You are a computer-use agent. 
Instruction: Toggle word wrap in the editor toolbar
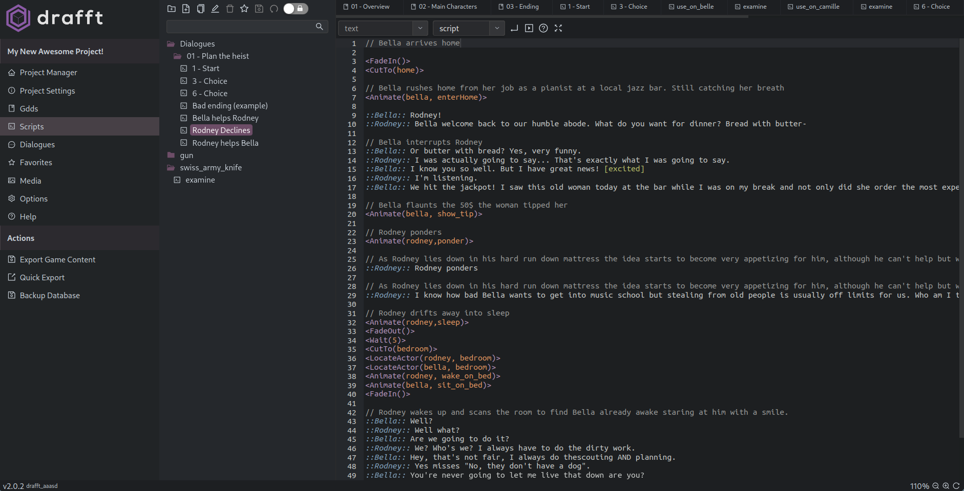pyautogui.click(x=514, y=29)
